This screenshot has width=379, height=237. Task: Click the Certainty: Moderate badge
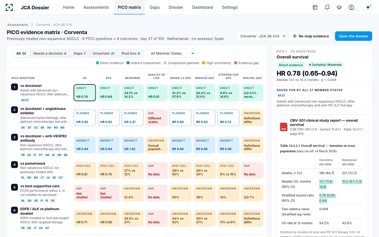pyautogui.click(x=325, y=65)
